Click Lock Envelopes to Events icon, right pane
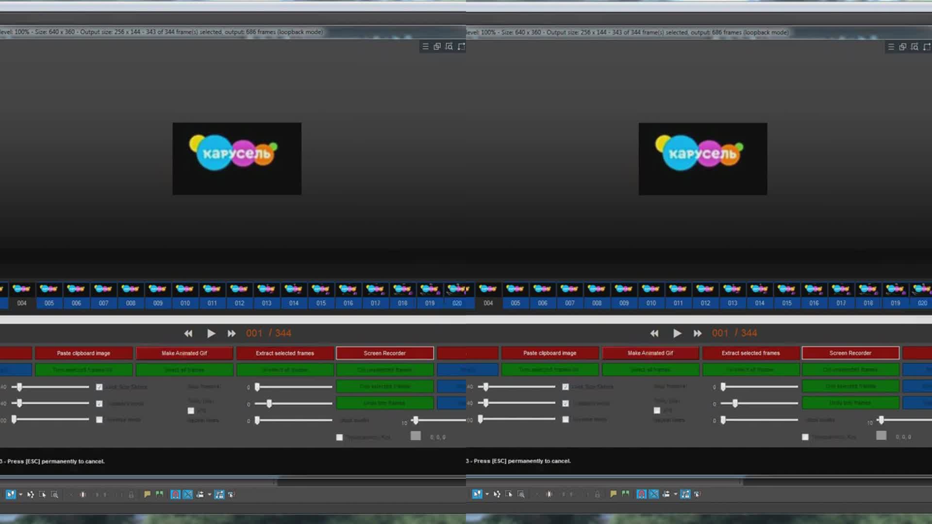 [x=685, y=494]
